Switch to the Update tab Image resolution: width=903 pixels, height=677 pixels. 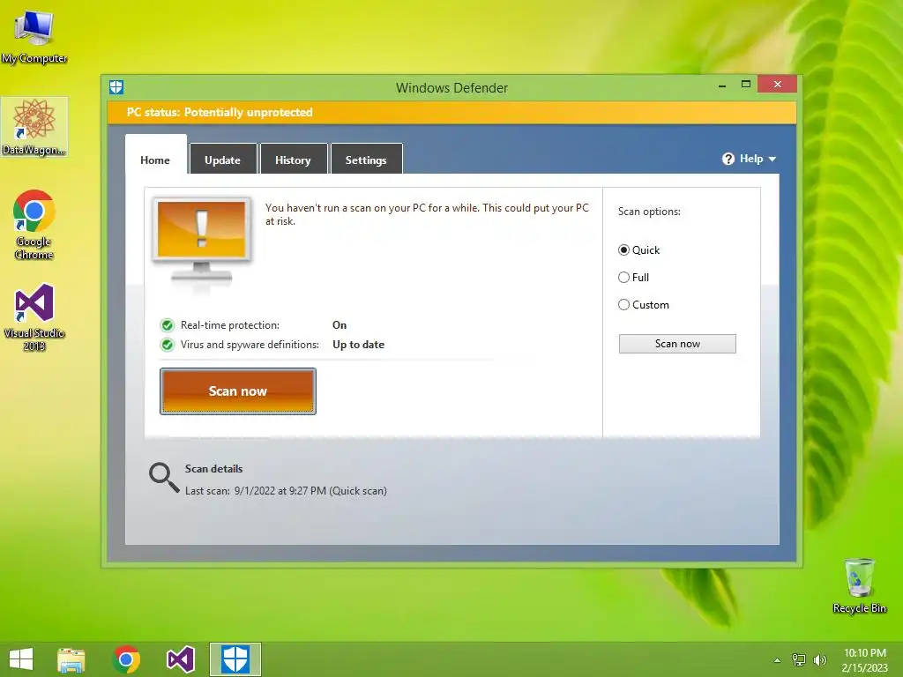223,160
